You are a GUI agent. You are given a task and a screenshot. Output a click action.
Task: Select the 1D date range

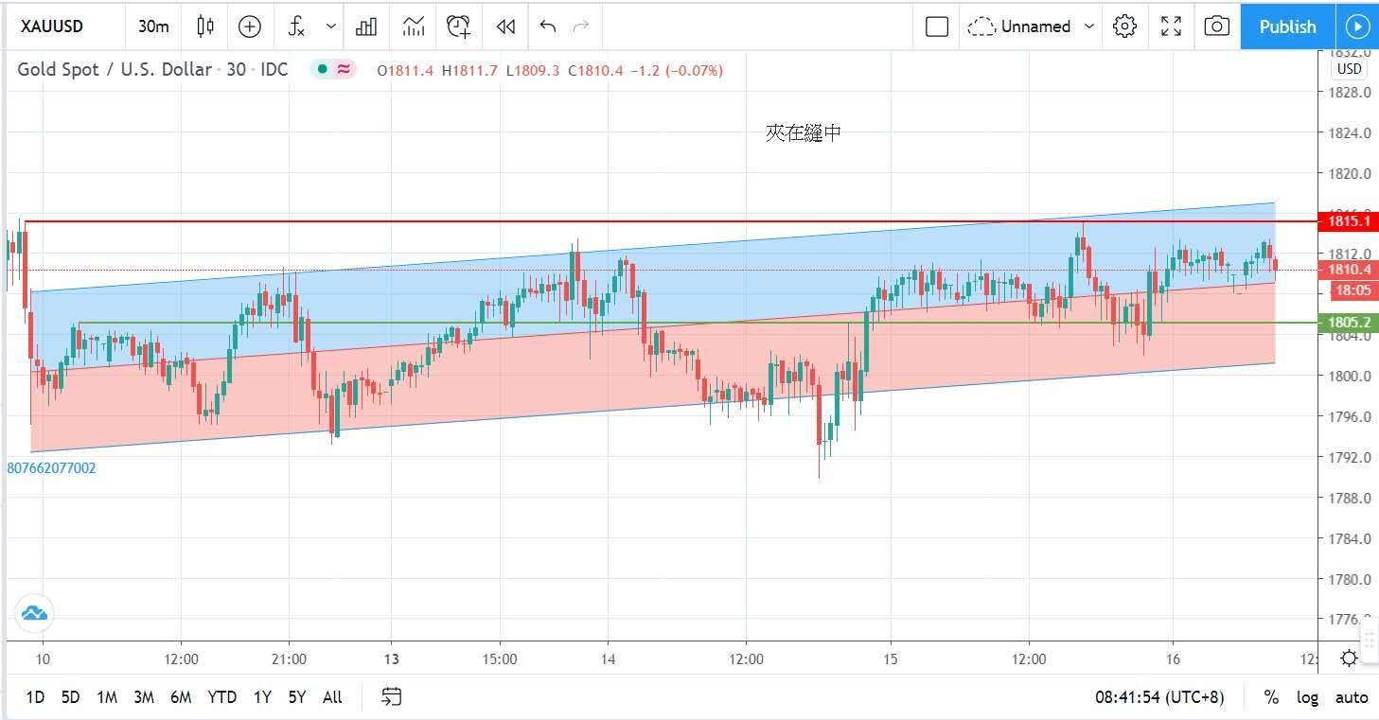point(35,697)
